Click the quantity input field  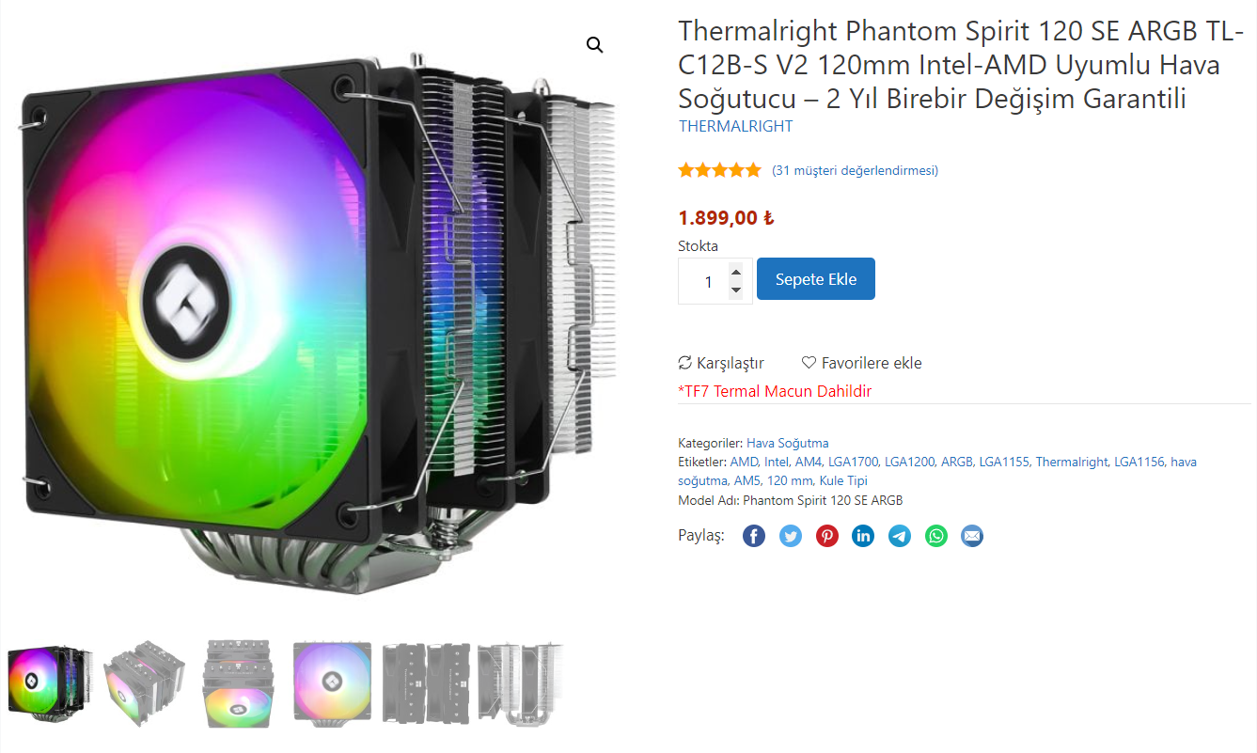pos(715,281)
